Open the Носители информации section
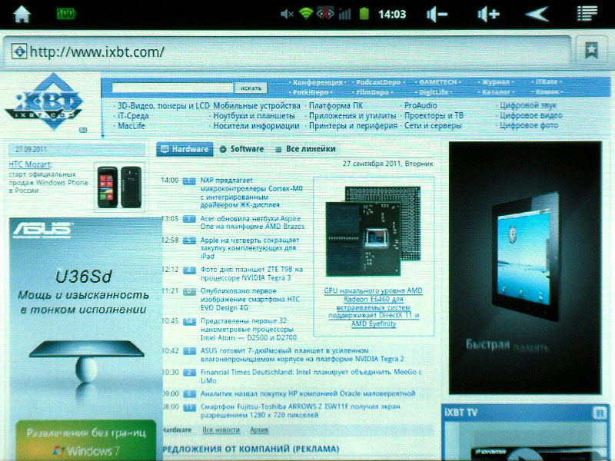 pyautogui.click(x=256, y=126)
